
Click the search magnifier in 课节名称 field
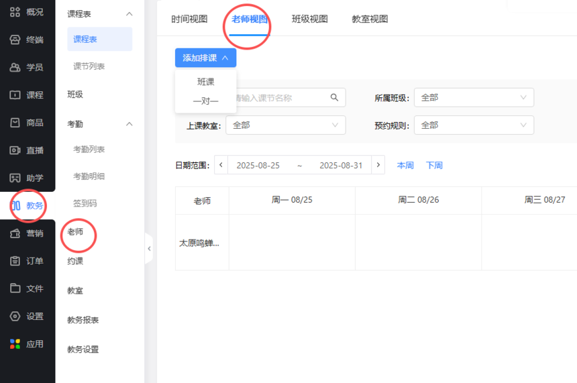[334, 97]
